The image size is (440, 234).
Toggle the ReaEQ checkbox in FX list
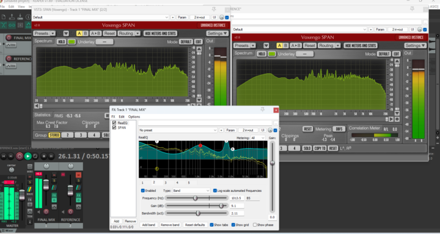click(x=114, y=123)
